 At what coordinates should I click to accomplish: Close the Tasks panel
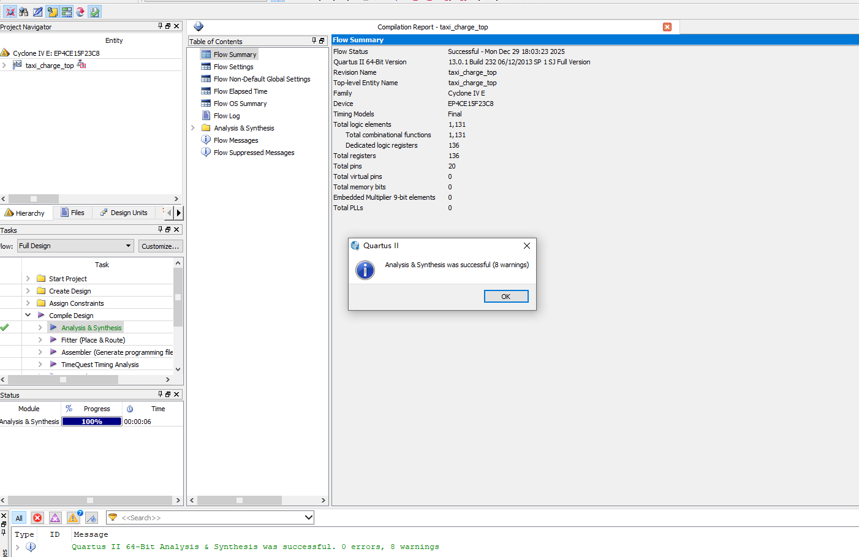pos(176,229)
